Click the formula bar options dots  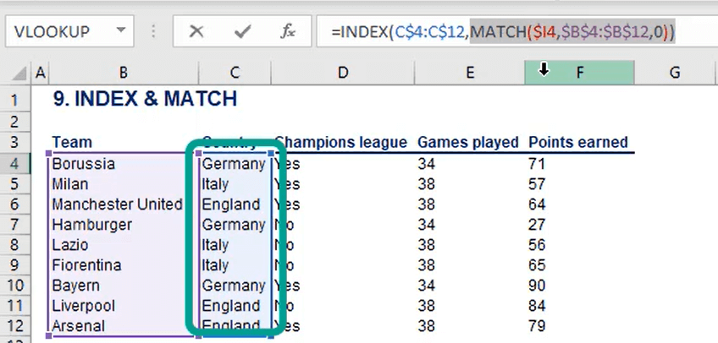coord(154,31)
